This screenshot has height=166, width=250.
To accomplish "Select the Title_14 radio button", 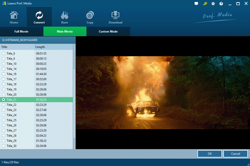I will point(3,69).
